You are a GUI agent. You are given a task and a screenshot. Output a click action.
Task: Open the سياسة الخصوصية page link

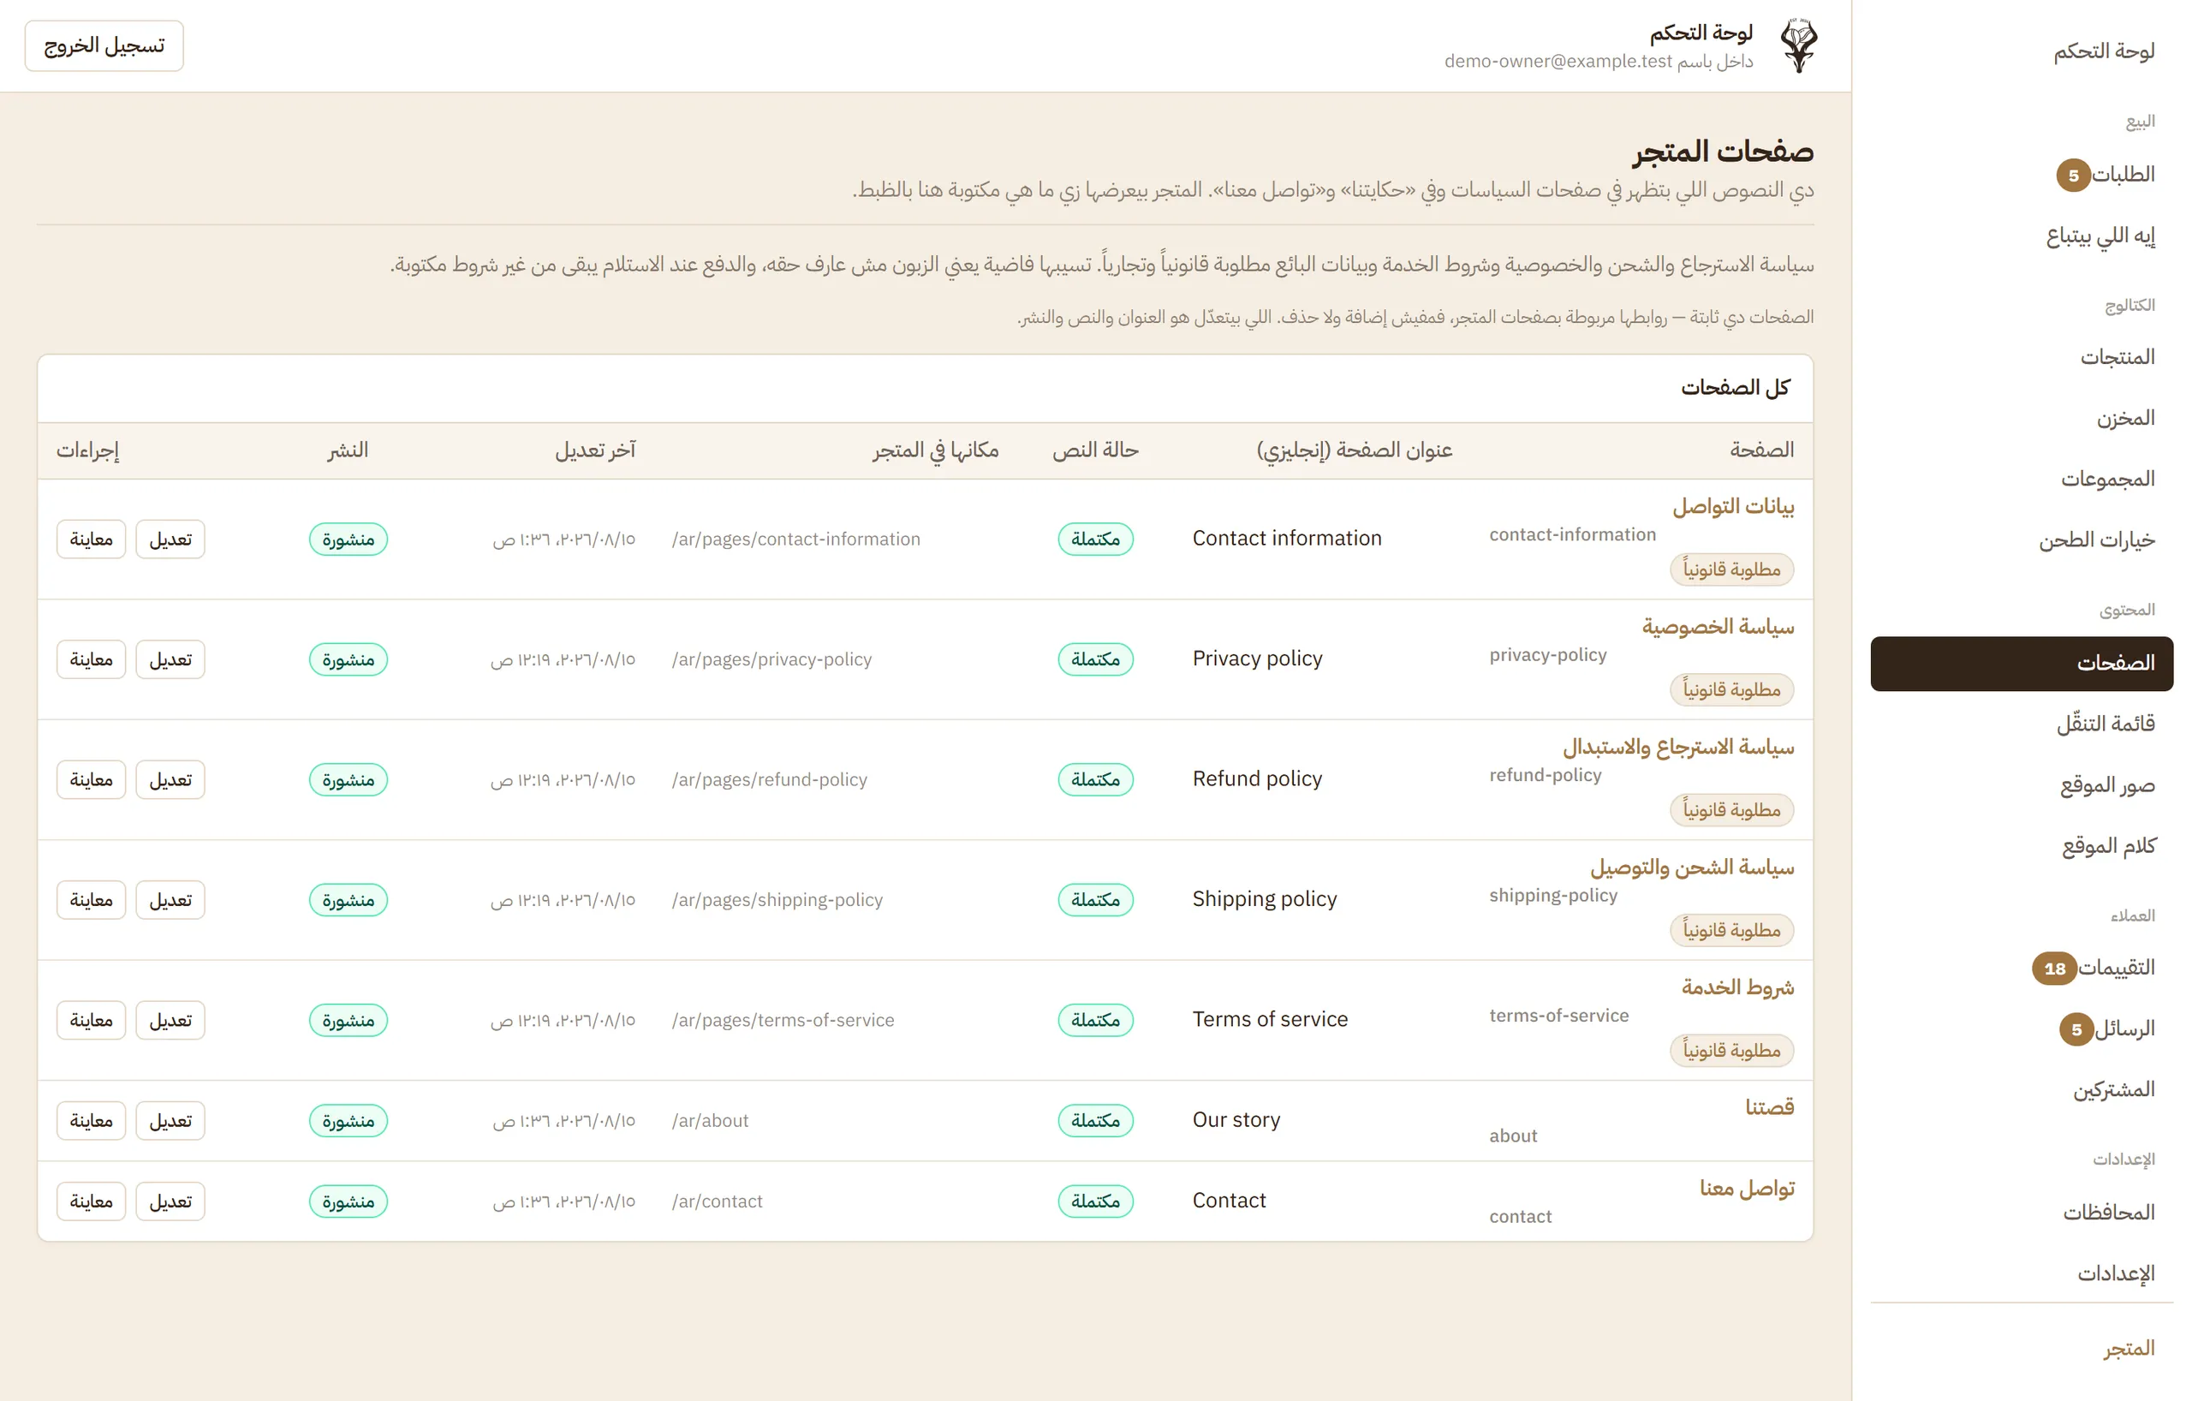[x=1718, y=626]
